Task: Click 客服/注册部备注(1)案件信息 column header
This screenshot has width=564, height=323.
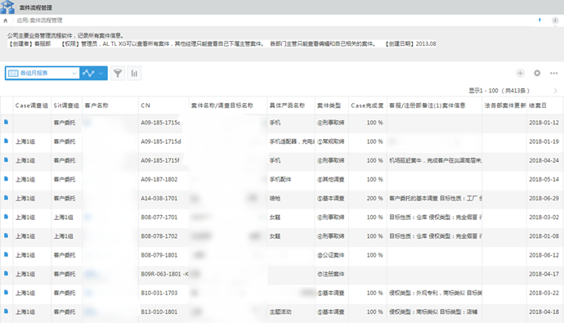Action: pyautogui.click(x=427, y=105)
